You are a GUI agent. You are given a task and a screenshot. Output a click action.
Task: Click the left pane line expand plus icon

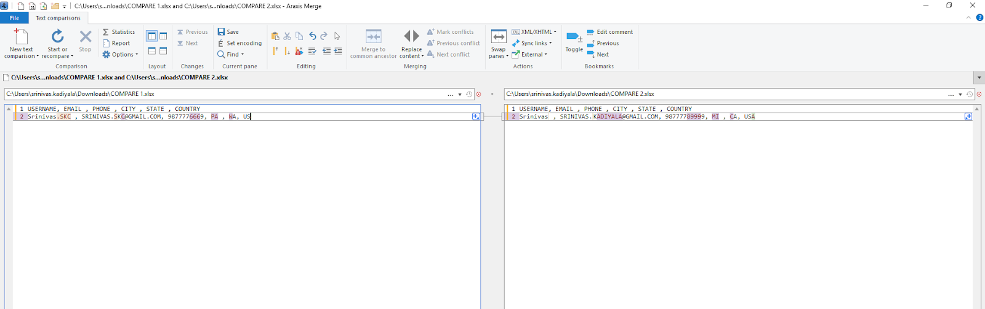pos(476,116)
